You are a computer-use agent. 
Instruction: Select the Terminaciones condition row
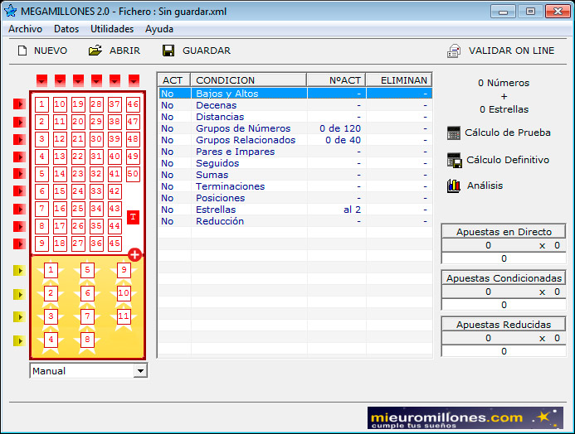pyautogui.click(x=295, y=186)
